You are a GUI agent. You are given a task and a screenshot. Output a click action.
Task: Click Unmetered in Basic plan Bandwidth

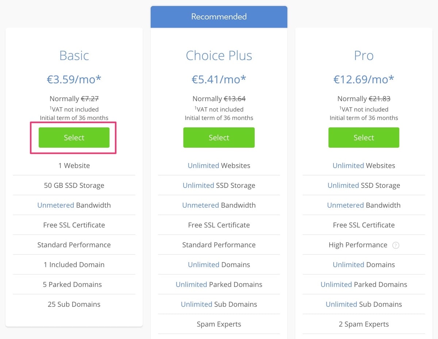pyautogui.click(x=55, y=205)
